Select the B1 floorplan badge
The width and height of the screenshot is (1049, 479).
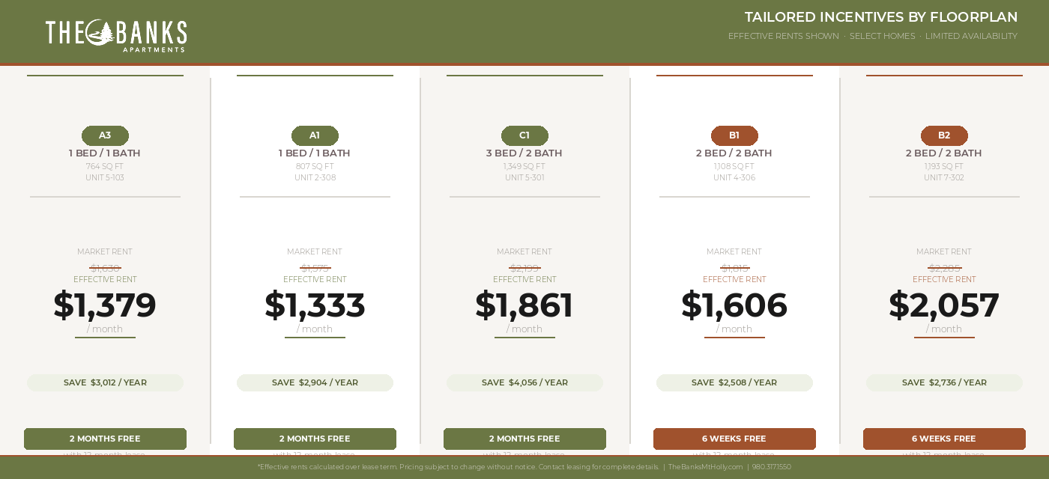(x=734, y=135)
